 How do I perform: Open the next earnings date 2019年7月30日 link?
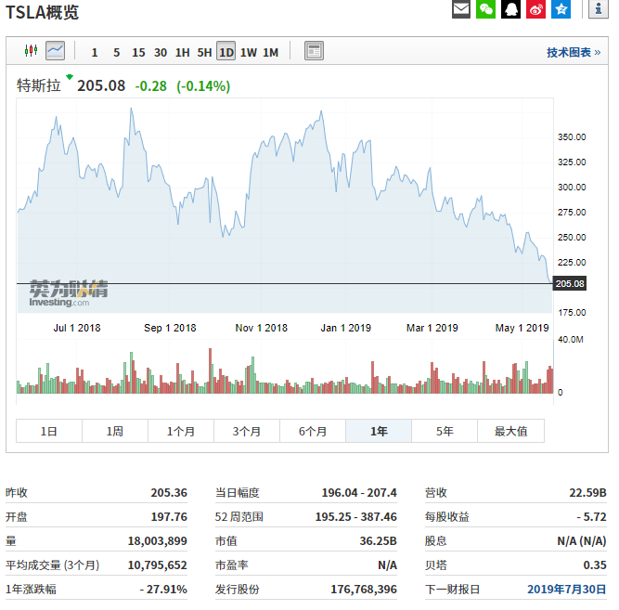[566, 589]
